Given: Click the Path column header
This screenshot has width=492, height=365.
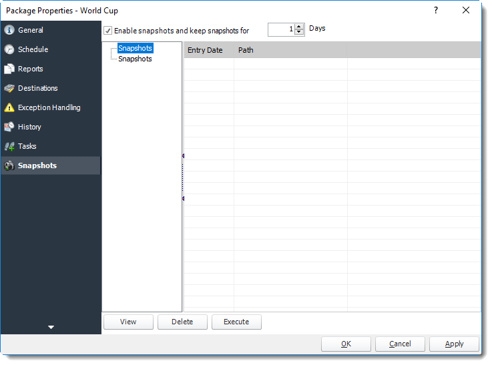Looking at the screenshot, I should 290,50.
